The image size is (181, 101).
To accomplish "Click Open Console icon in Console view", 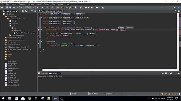I will pyautogui.click(x=171, y=74).
